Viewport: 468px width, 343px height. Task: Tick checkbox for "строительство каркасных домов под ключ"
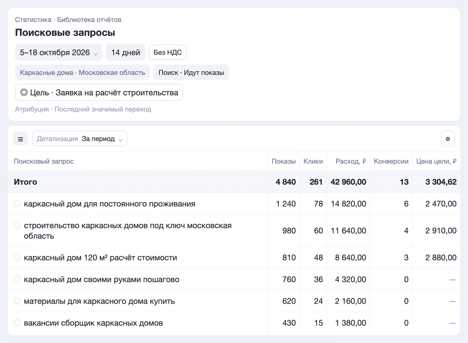(x=17, y=225)
